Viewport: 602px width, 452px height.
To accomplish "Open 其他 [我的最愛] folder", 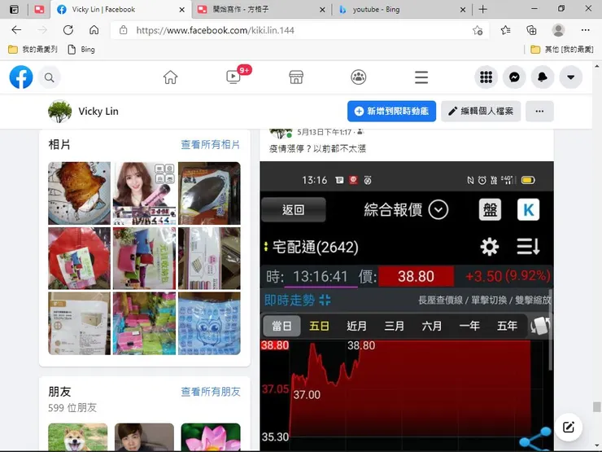I will pyautogui.click(x=561, y=49).
